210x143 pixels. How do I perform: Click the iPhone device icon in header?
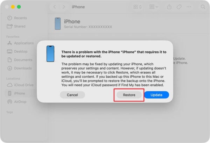click(x=58, y=24)
